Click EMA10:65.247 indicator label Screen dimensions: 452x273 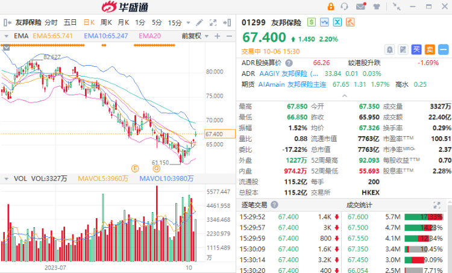click(106, 36)
